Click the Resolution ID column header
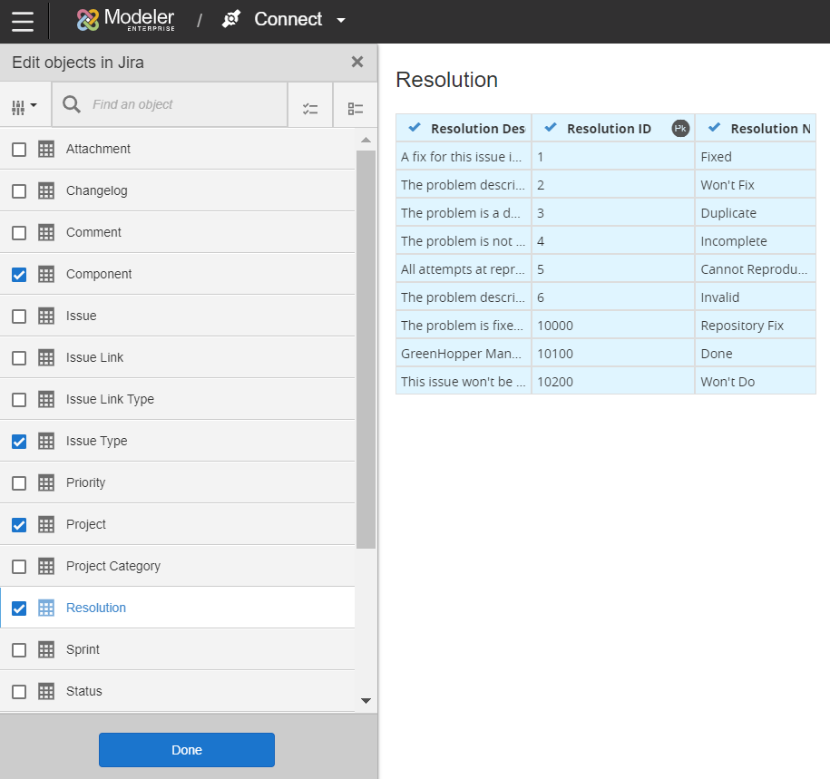 [x=609, y=129]
